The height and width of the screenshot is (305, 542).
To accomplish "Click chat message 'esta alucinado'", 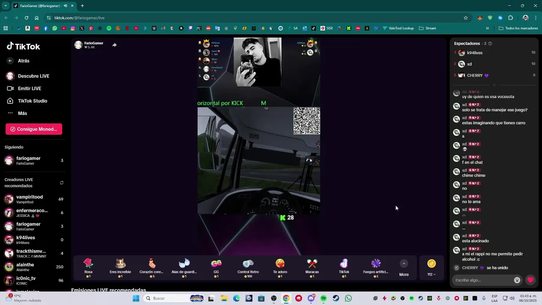I will [x=475, y=241].
